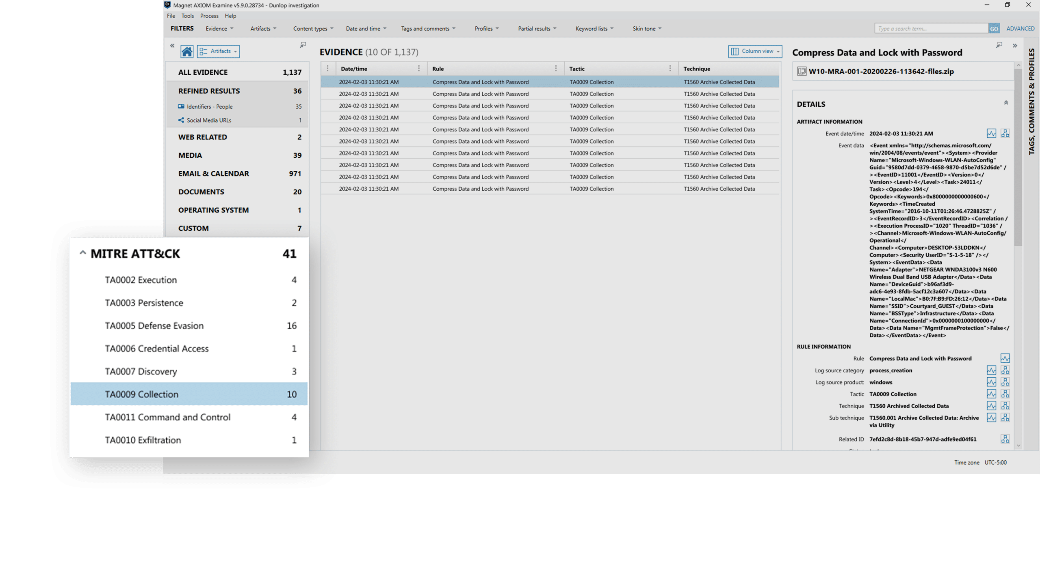
Task: Select REFINED RESULTS category
Action: coord(238,91)
